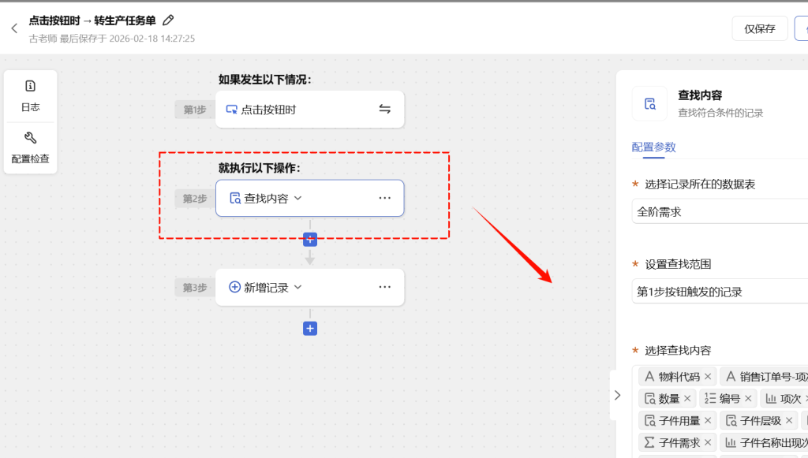Add a step after 查找内容 with plus button
Viewport: 808px width, 458px height.
coord(309,240)
